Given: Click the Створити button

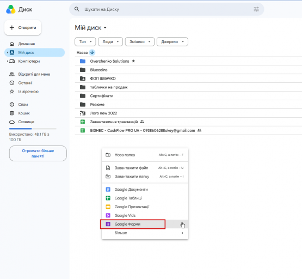Looking at the screenshot, I should (23, 28).
